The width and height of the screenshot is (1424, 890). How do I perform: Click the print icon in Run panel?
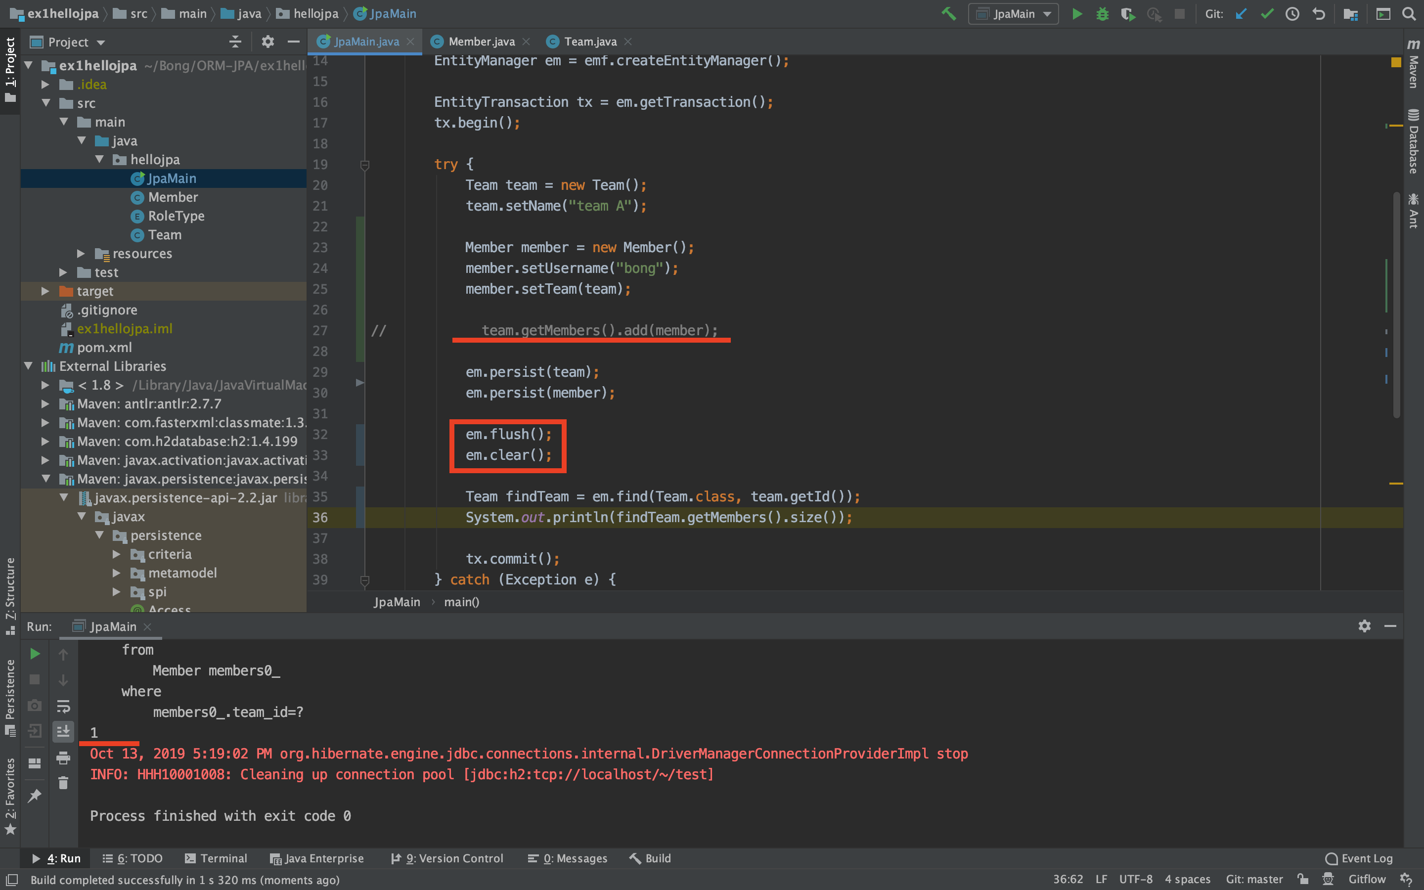(x=63, y=757)
